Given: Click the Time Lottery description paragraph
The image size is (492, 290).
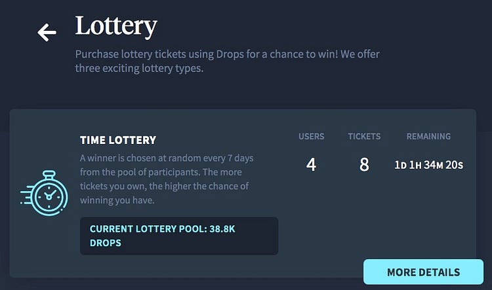Looking at the screenshot, I should pos(167,179).
